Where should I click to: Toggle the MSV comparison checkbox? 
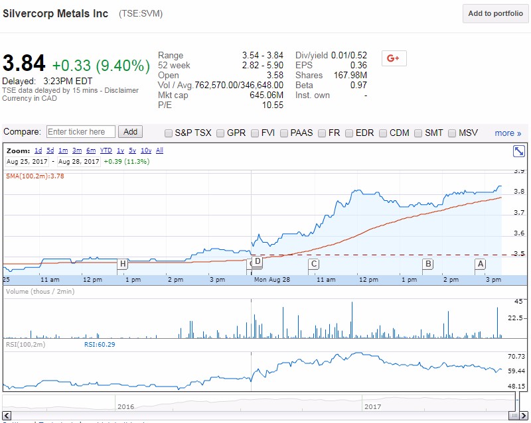point(452,133)
